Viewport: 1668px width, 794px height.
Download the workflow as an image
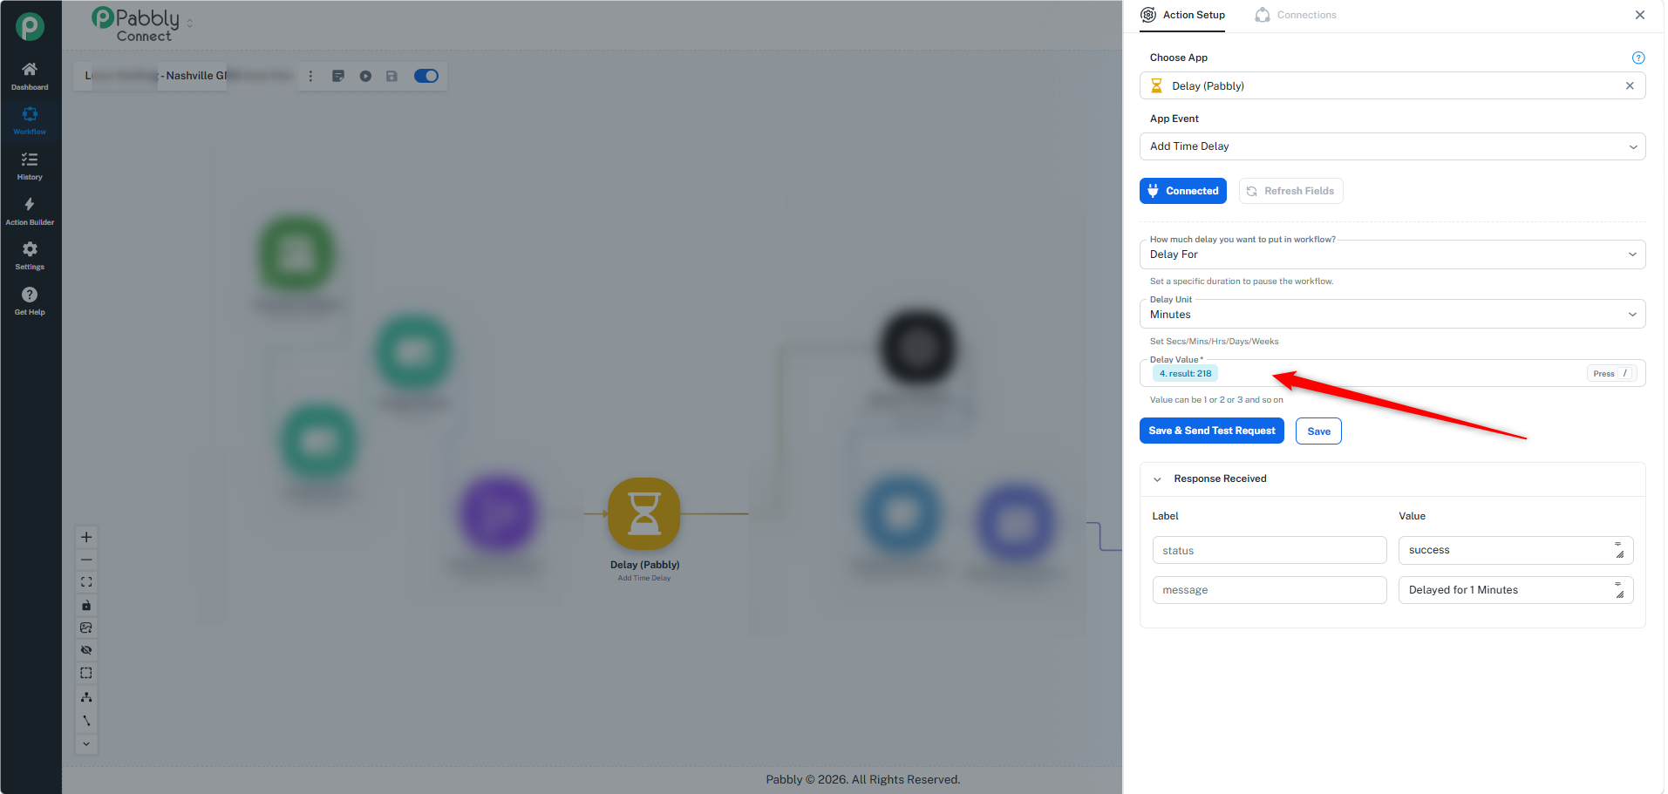click(x=86, y=628)
